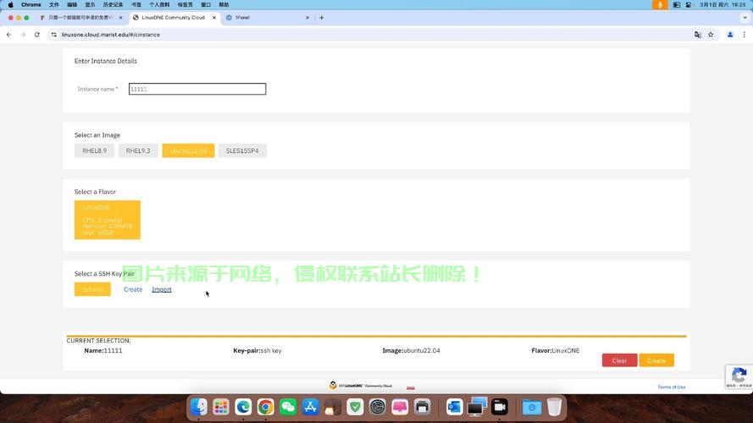Viewport: 753px width, 423px height.
Task: Open the Trash in the dock
Action: coord(554,407)
